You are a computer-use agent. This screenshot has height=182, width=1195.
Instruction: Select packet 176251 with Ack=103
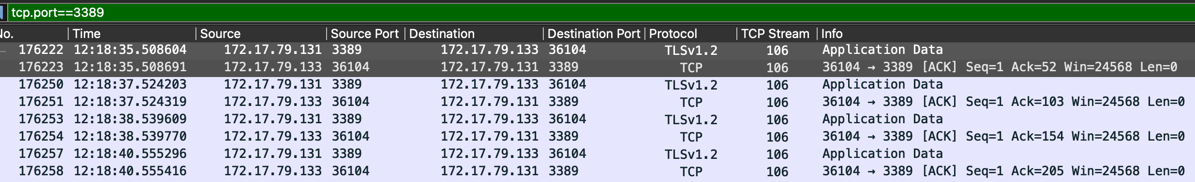(597, 102)
